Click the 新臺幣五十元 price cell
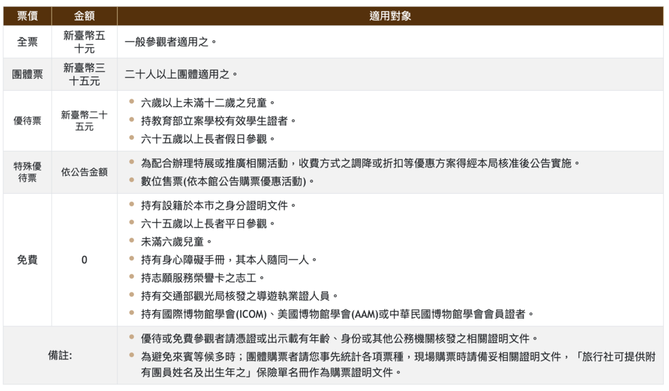This screenshot has height=391, width=669. tap(84, 42)
